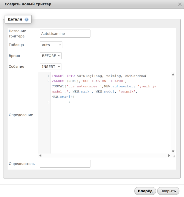This screenshot has width=184, height=197.
Task: Focus the trigger name field AutoLisamine
Action: [x=65, y=34]
